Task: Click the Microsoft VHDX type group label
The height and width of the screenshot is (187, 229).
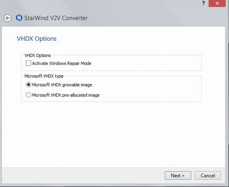Action: pos(44,76)
